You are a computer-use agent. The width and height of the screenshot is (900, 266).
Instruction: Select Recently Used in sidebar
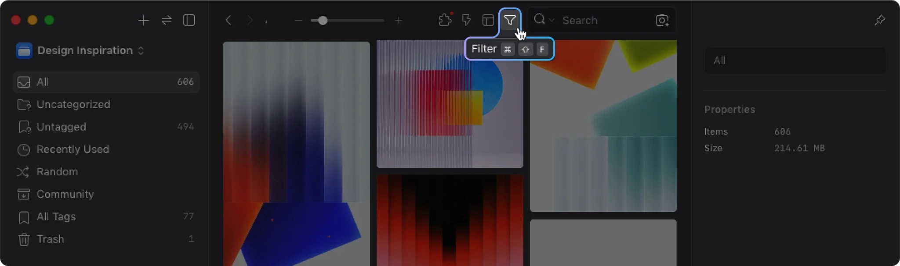point(73,149)
